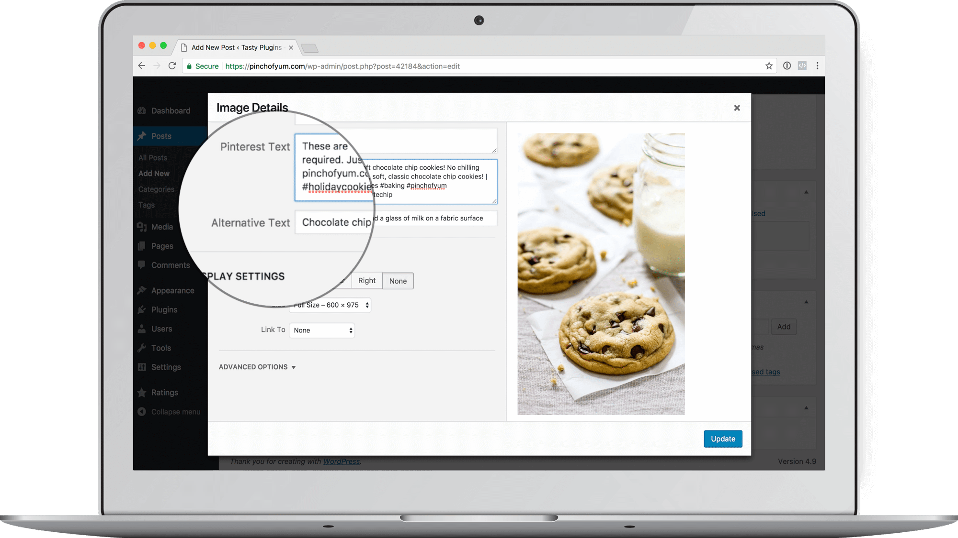Image resolution: width=958 pixels, height=538 pixels.
Task: Click the close dialog button
Action: (737, 108)
